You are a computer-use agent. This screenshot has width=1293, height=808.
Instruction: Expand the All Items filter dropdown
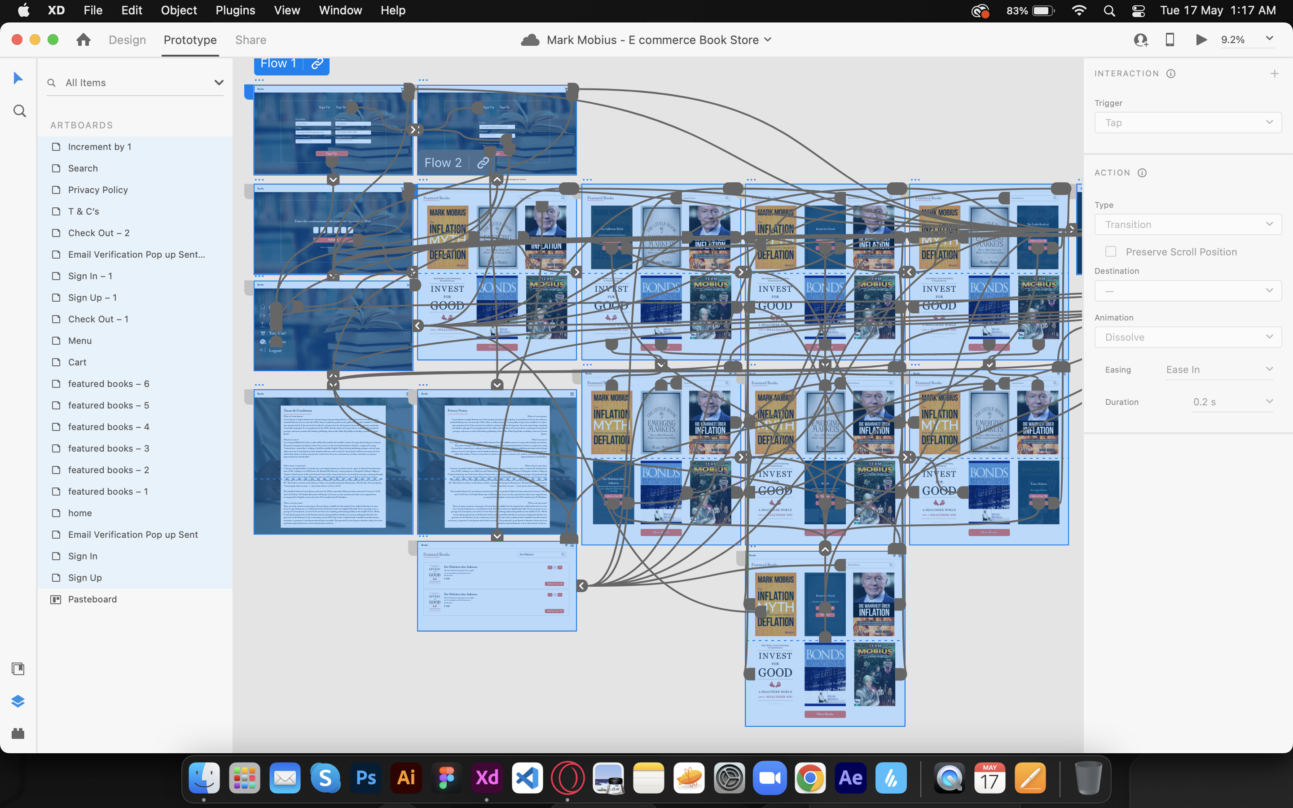[x=219, y=82]
